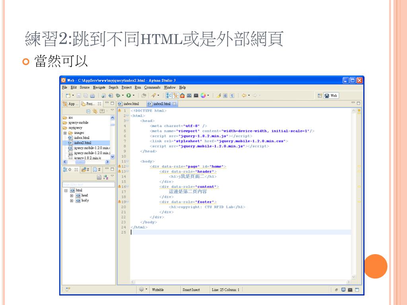
Task: Open the Window menu
Action: [170, 87]
